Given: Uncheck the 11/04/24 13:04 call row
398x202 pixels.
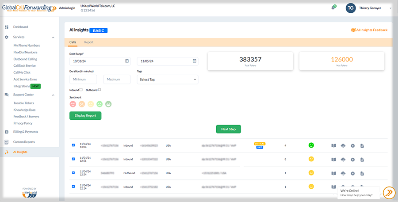Looking at the screenshot, I should point(73,145).
